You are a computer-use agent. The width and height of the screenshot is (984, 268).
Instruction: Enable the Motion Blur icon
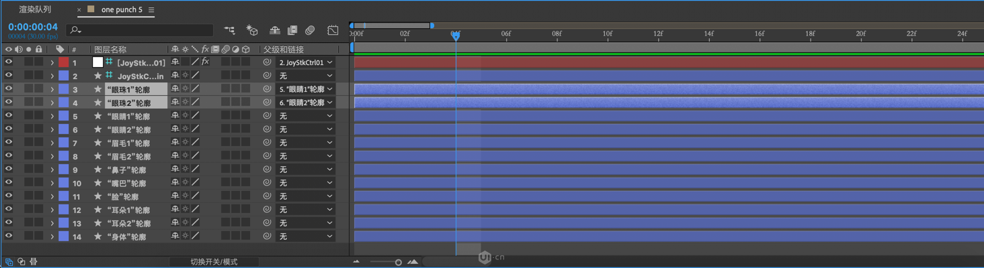310,30
